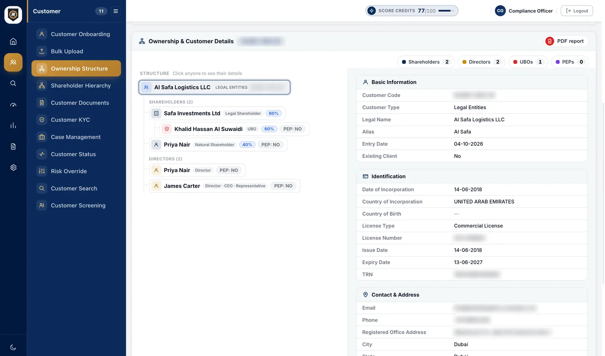Open the gauge dashboard icon in left rail
605x356 pixels.
[x=13, y=105]
